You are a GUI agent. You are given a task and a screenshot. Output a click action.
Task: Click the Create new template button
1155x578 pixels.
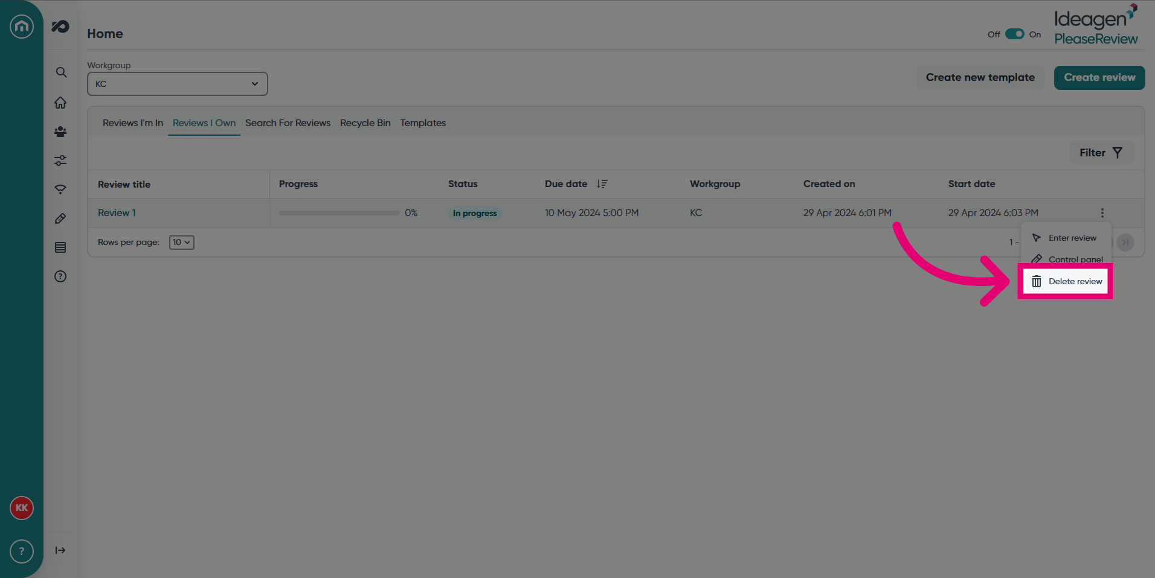click(x=980, y=78)
